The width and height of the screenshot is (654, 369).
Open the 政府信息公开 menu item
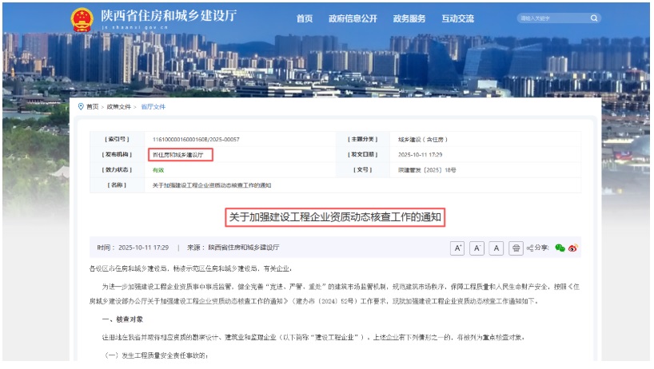coord(351,18)
